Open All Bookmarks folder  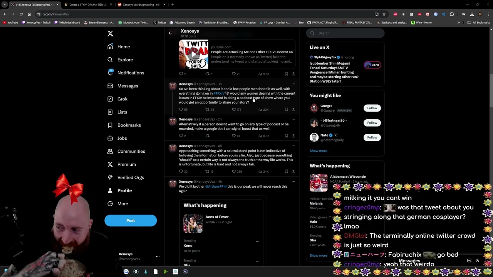tap(479, 22)
